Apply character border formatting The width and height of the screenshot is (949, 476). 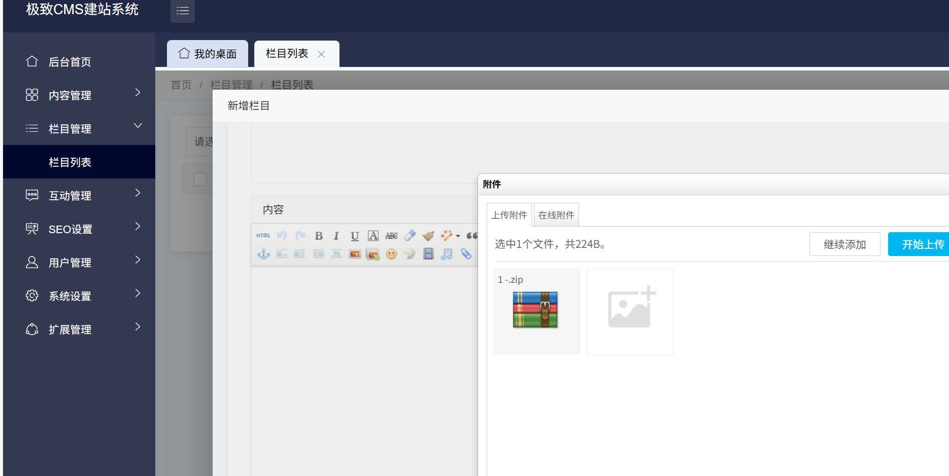coord(373,236)
